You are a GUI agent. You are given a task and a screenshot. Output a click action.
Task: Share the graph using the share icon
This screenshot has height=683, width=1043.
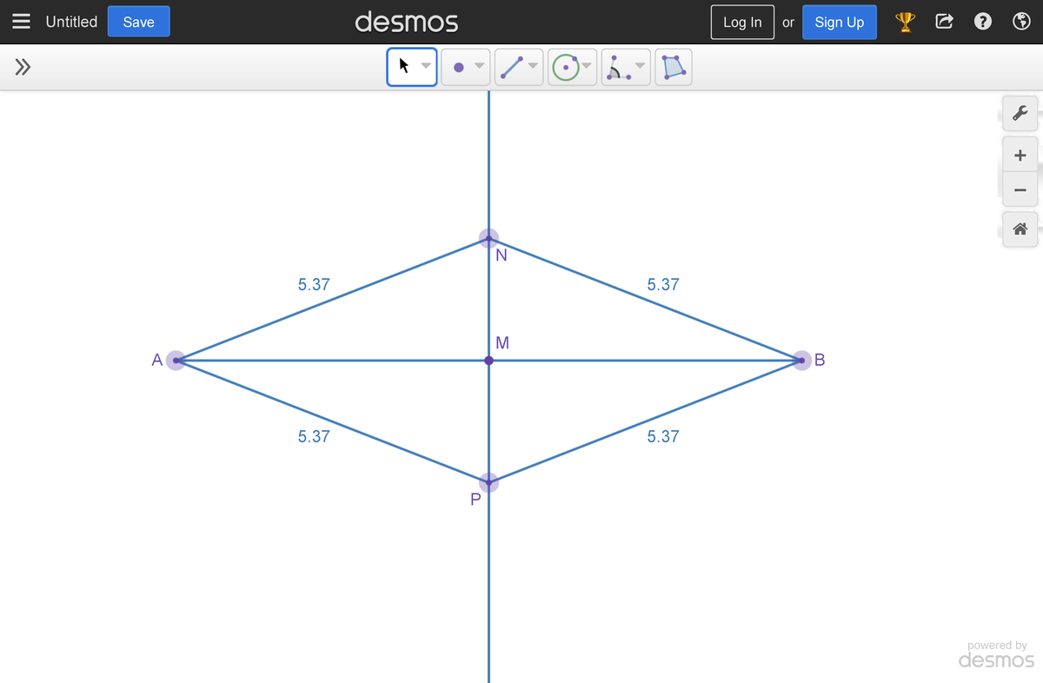[x=944, y=21]
